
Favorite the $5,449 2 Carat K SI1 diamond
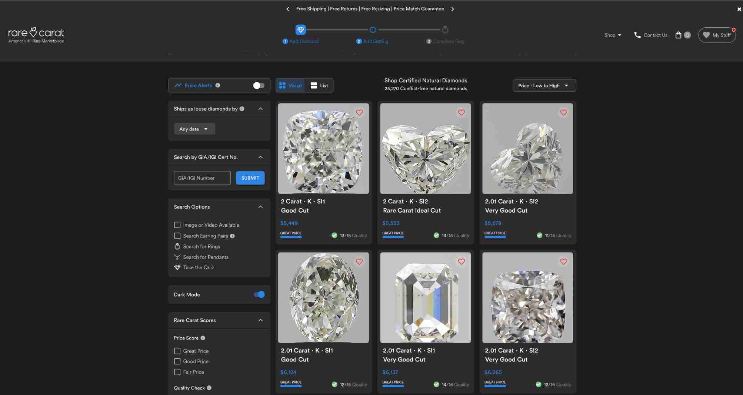359,112
